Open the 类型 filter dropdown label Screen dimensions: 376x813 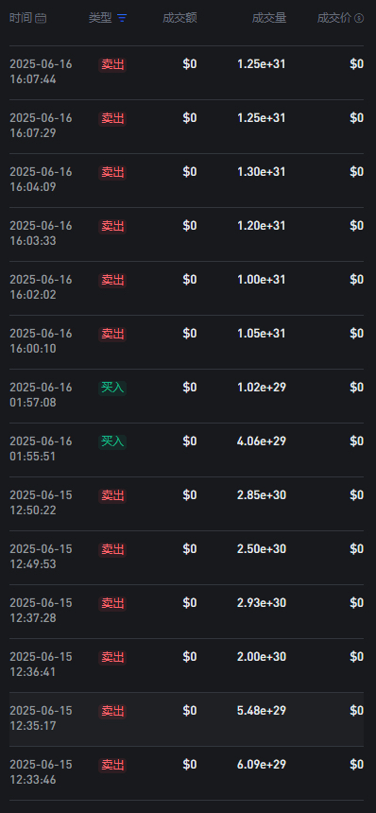100,19
